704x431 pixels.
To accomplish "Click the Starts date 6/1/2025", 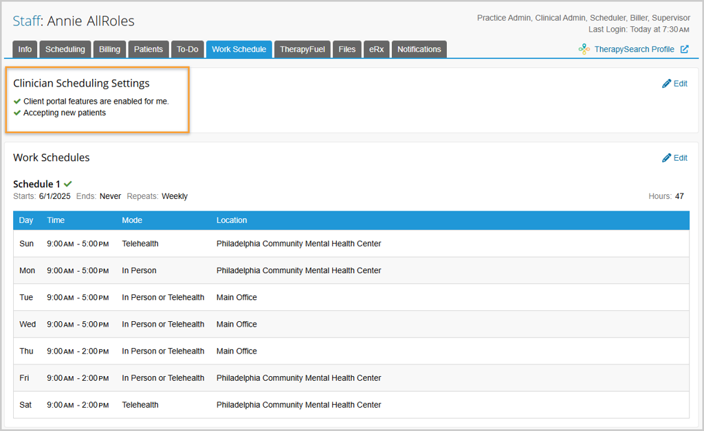I will point(55,196).
